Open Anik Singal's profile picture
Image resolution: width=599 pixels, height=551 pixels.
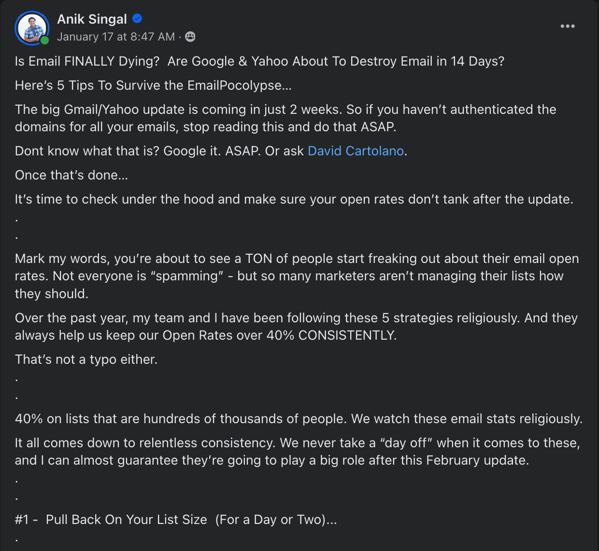(31, 27)
